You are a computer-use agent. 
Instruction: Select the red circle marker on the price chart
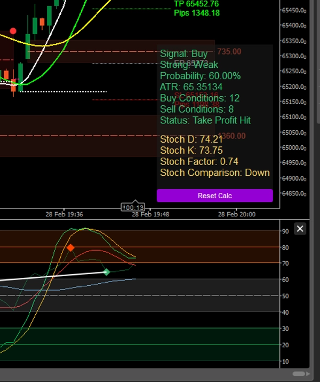point(13,32)
